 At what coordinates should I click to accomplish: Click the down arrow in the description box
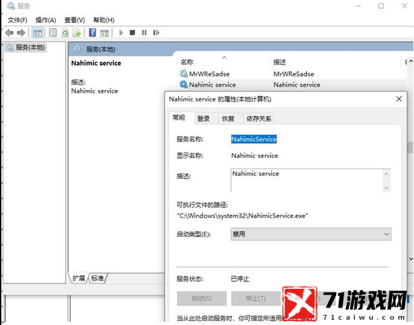386,188
